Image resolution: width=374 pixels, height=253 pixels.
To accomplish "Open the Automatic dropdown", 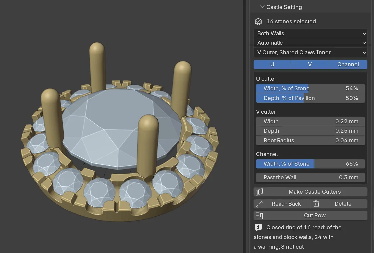I will coord(310,43).
